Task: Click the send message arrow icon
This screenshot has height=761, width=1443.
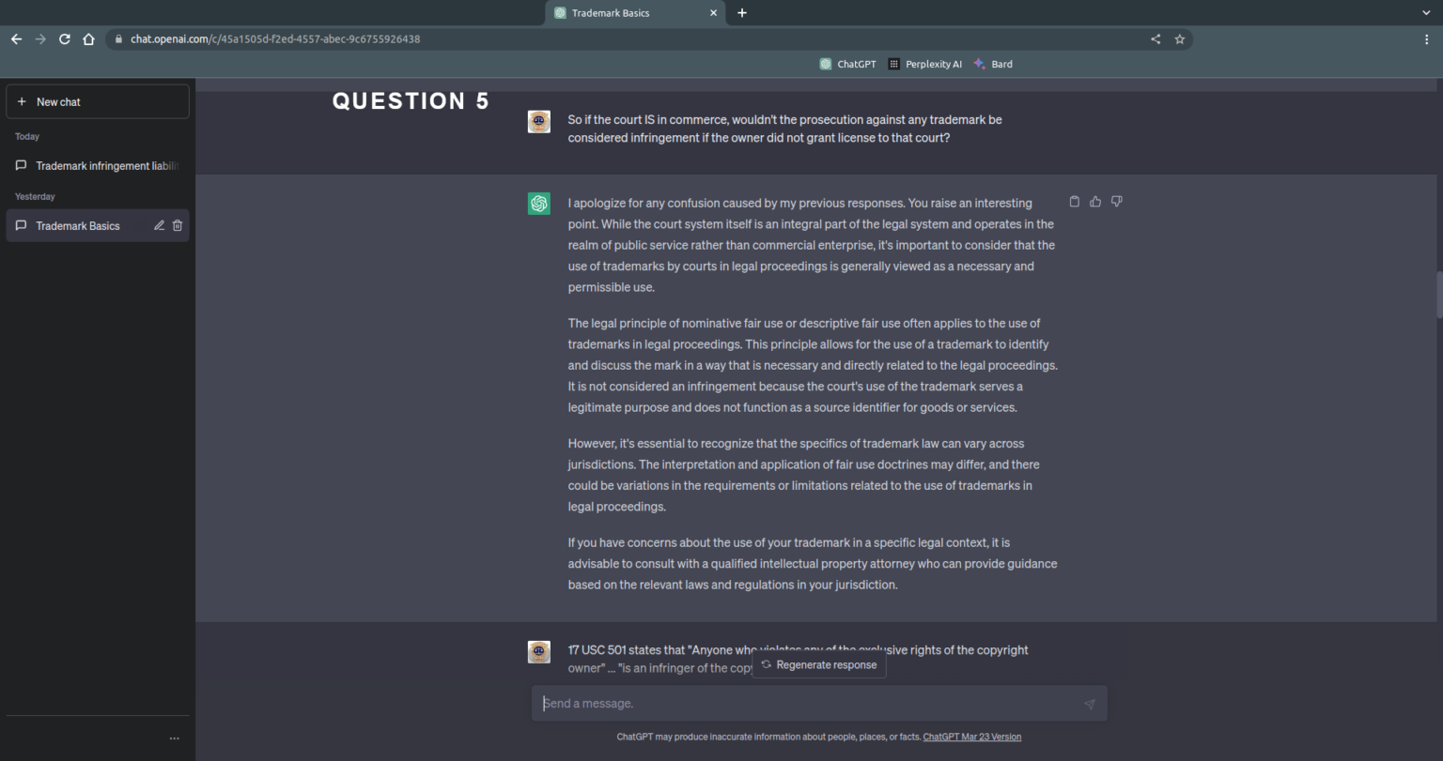Action: coord(1090,704)
